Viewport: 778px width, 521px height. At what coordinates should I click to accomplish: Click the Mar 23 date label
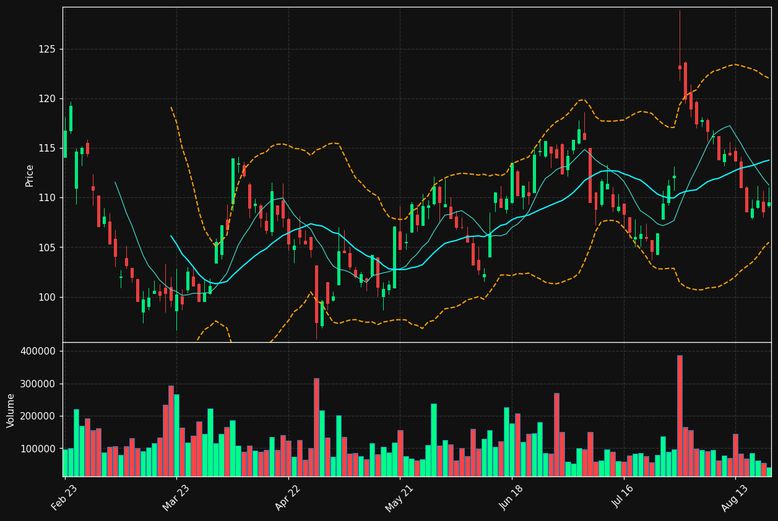point(176,497)
